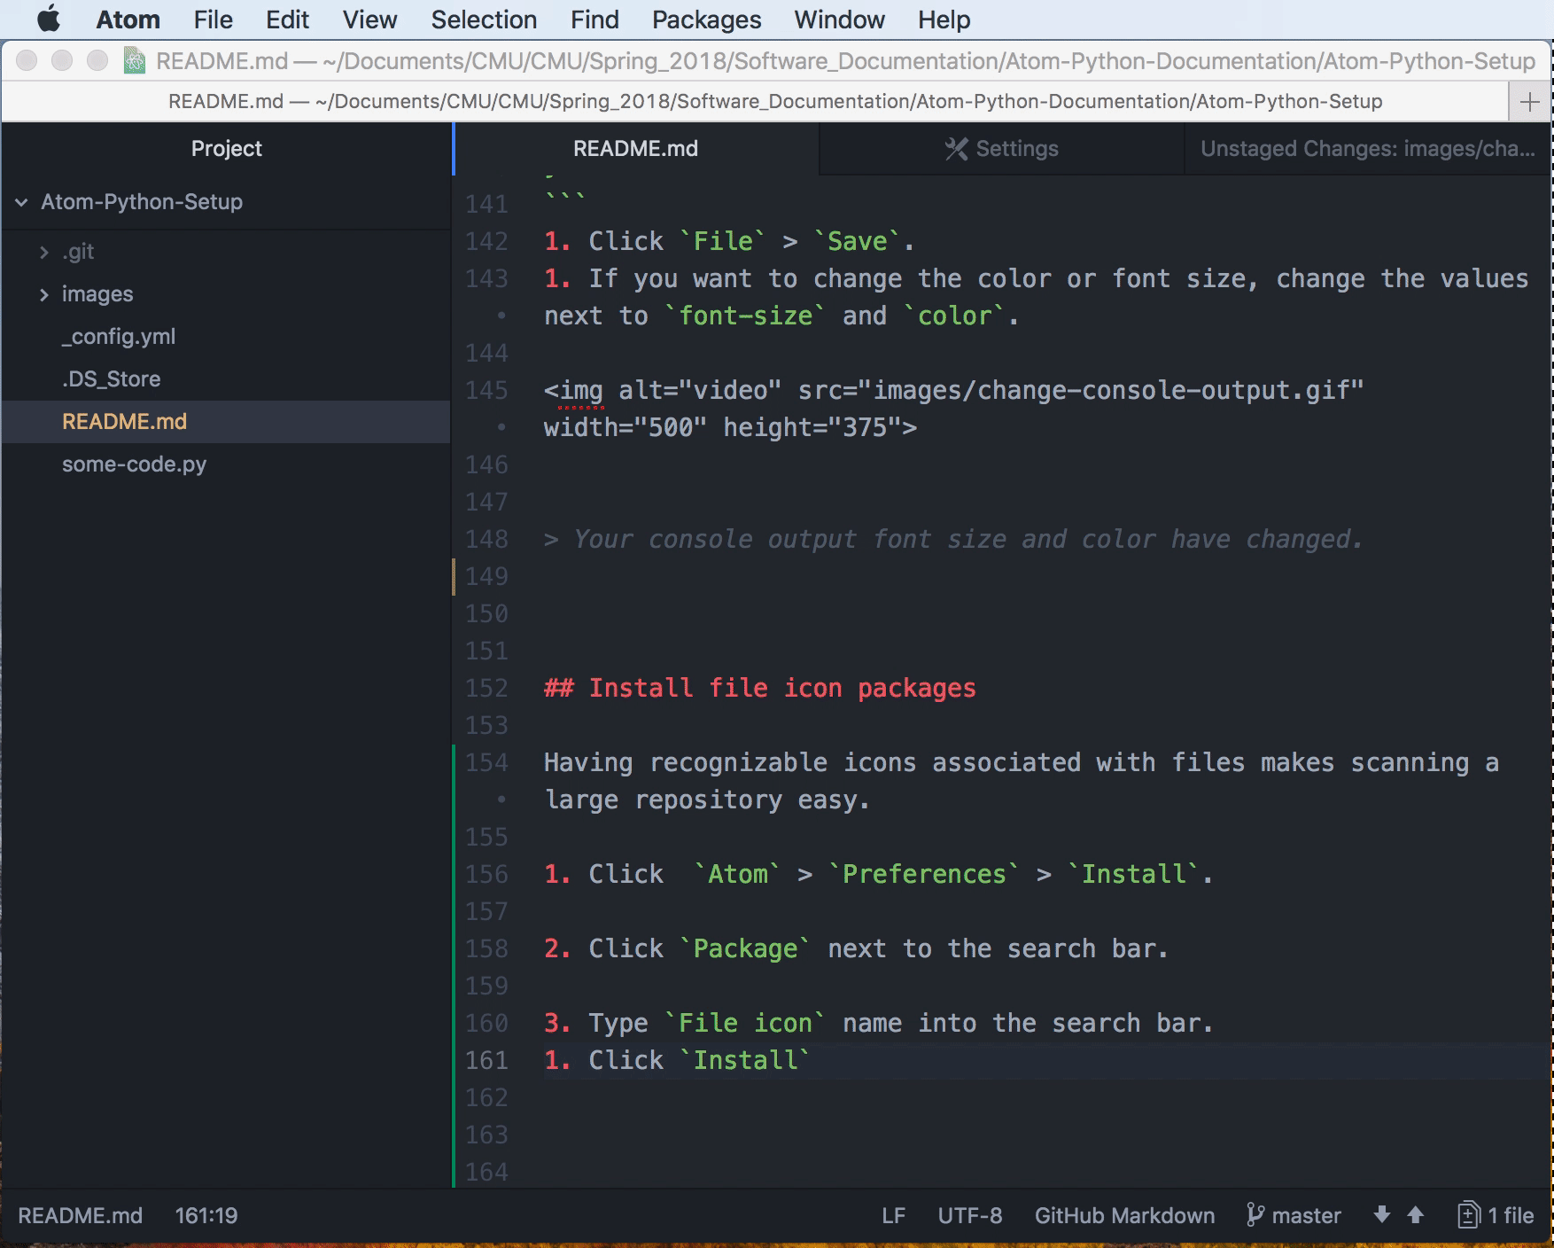
Task: Click on `font-size` code text
Action: 744,316
